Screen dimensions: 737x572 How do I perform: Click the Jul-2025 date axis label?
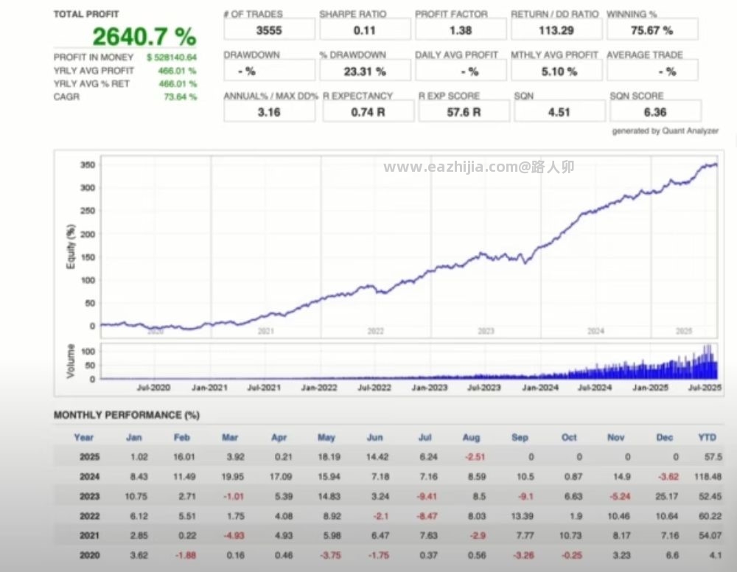pyautogui.click(x=705, y=388)
